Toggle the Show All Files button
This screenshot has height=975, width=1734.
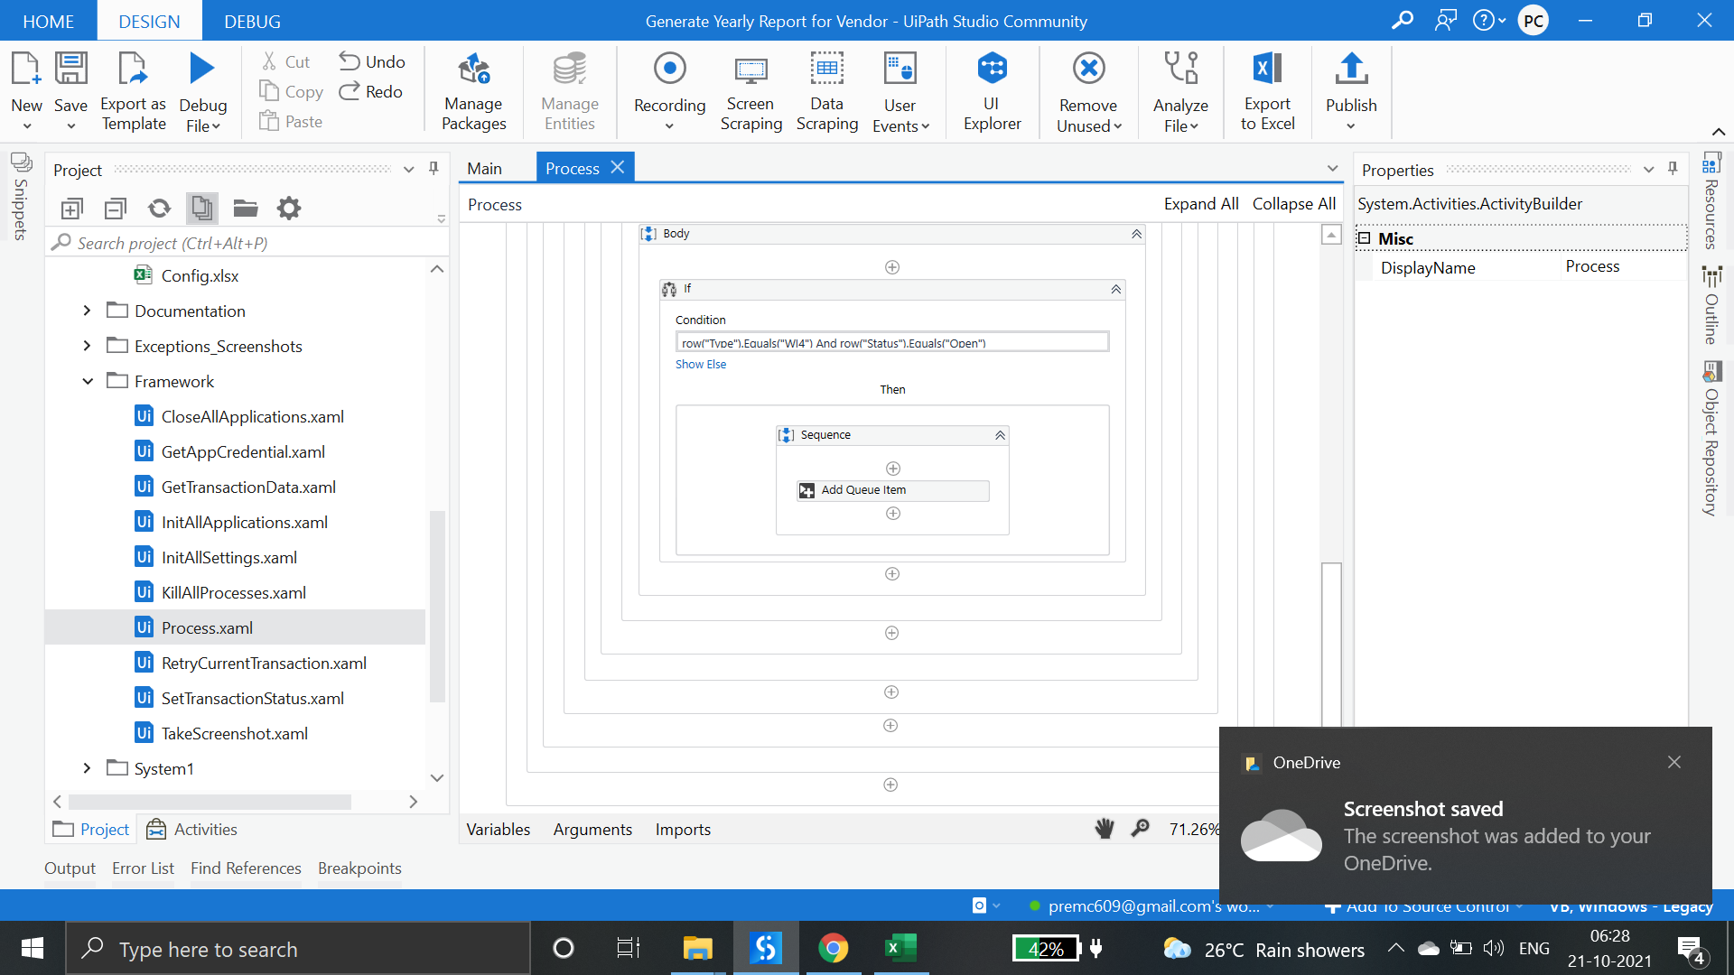201,209
